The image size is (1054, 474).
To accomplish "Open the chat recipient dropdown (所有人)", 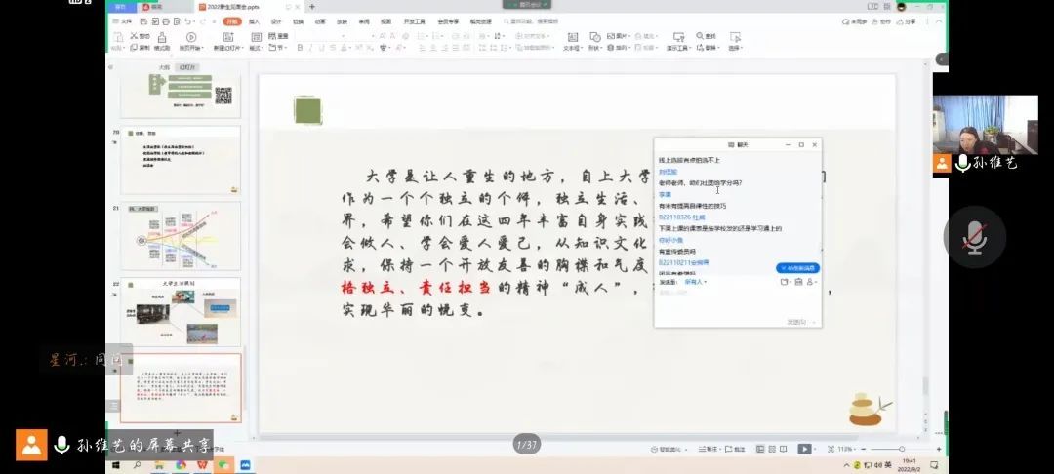I will (695, 282).
